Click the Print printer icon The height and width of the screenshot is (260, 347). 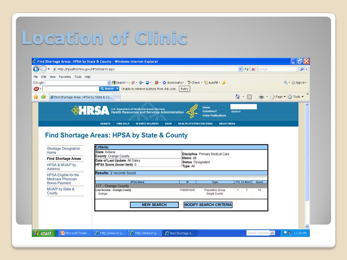[261, 97]
